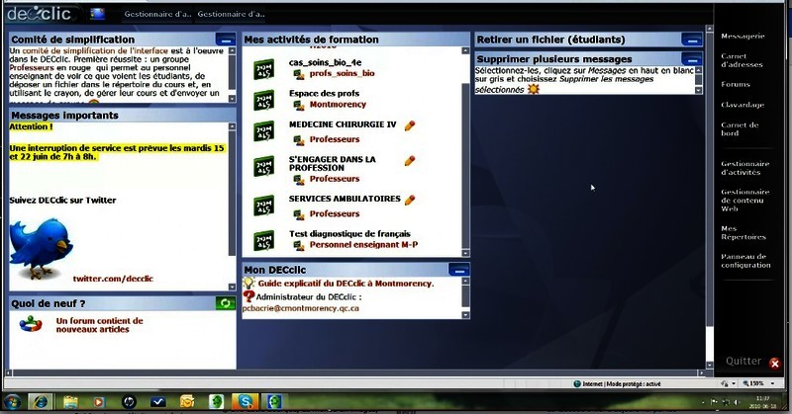Open Carnet de bord in the sidebar
The image size is (792, 414).
point(740,129)
